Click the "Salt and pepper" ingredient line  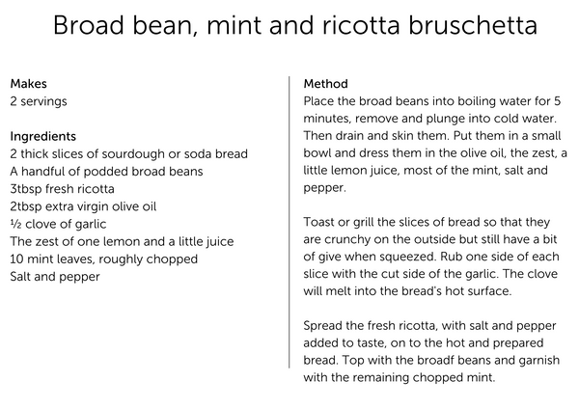click(54, 277)
